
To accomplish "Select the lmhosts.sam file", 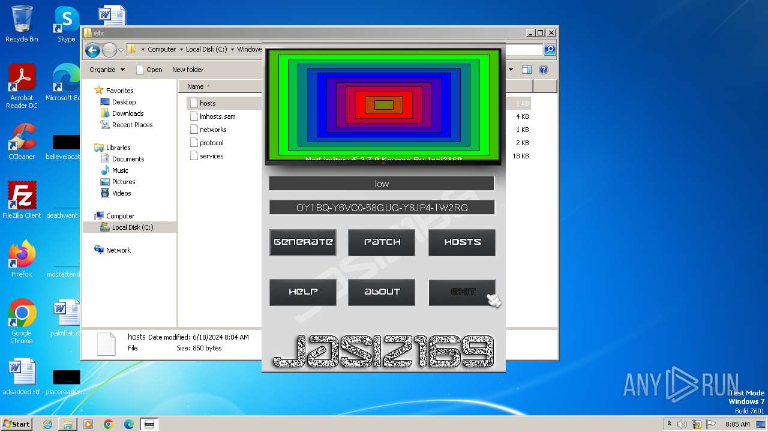I will point(217,116).
